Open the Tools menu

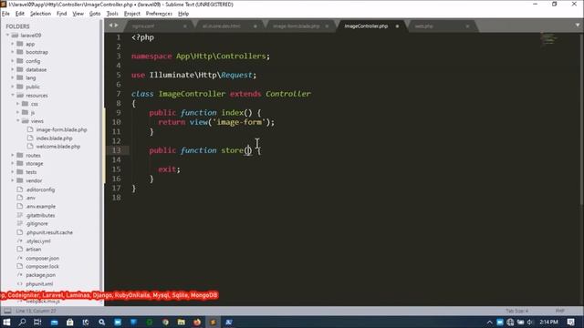[112, 14]
